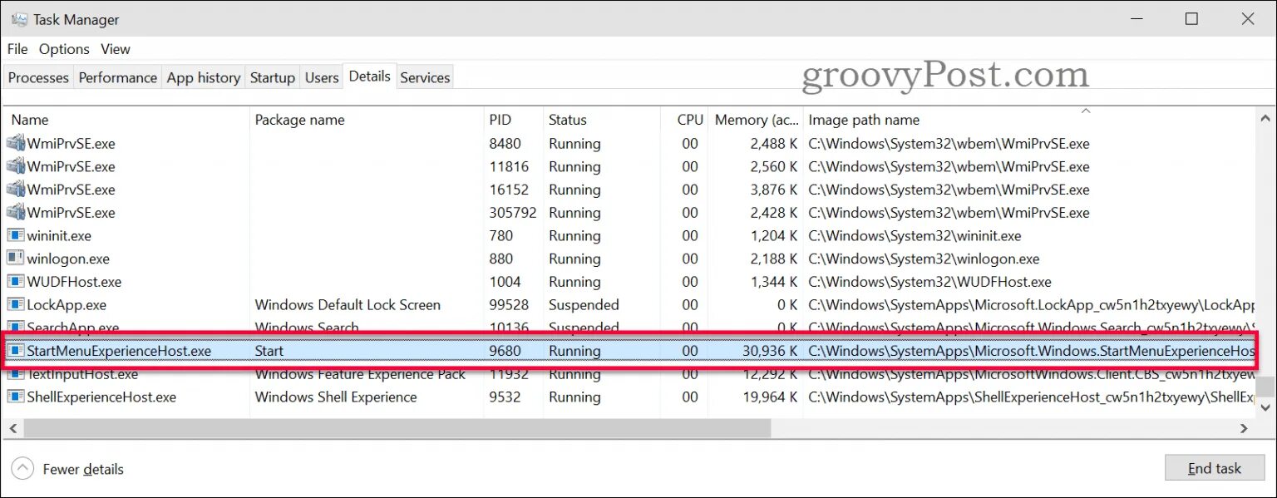Screen dimensions: 1277x498
Task: Click the horizontal scrollbar left arrow
Action: tap(12, 428)
